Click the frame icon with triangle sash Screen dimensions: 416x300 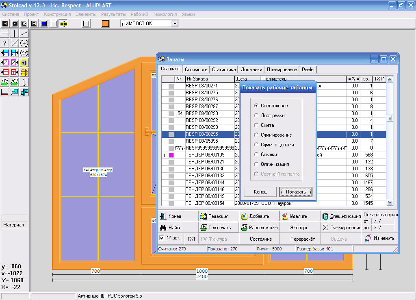[x=24, y=24]
